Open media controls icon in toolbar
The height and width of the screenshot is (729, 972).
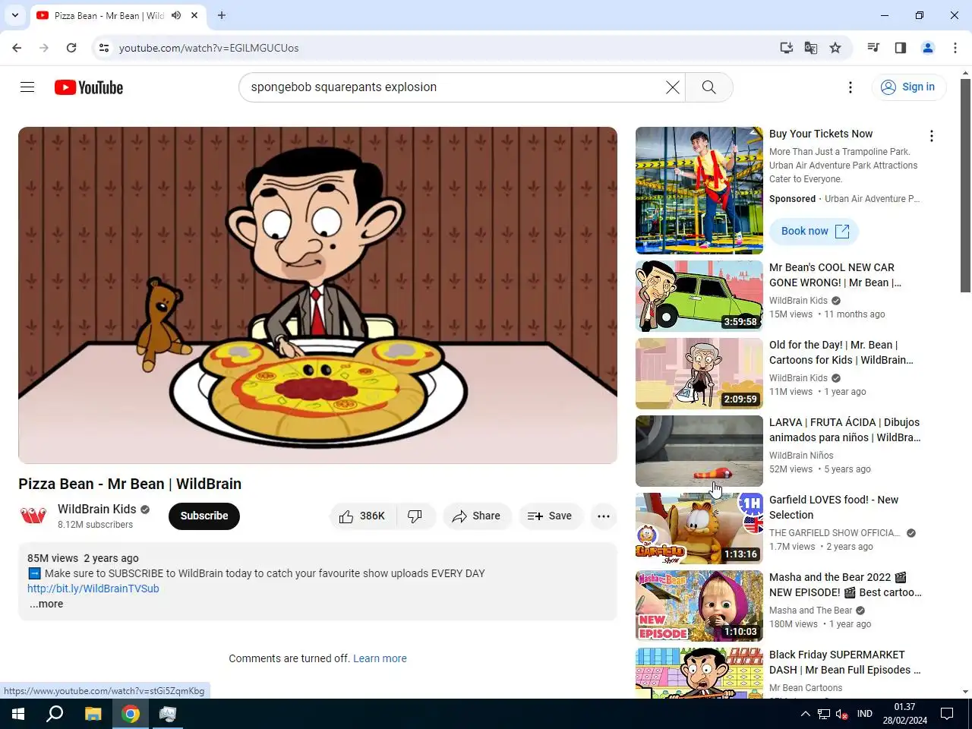(x=873, y=48)
